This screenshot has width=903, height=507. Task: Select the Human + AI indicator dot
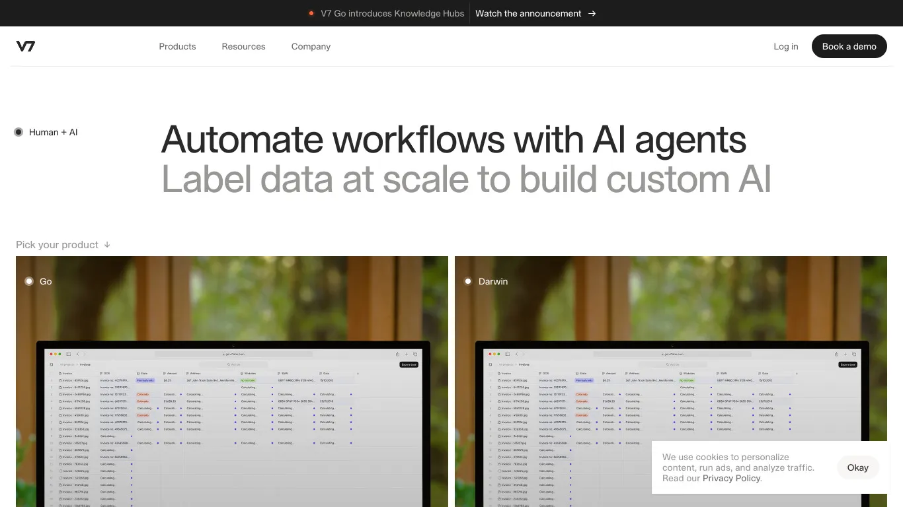(19, 132)
